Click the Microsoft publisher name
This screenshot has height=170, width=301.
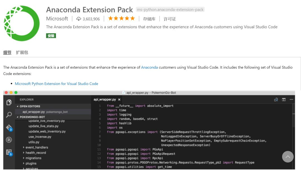[57, 19]
